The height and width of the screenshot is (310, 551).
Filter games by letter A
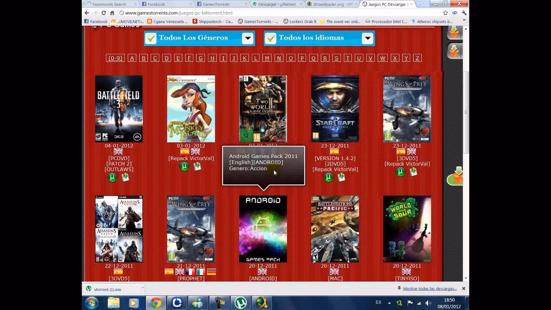(x=132, y=58)
